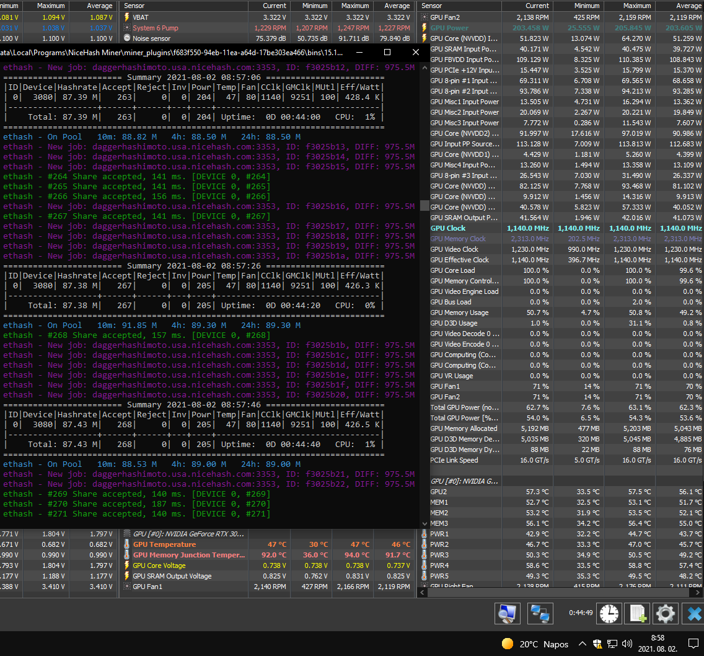Click Maximum column header in right sensor panel
Image resolution: width=704 pixels, height=656 pixels.
point(630,6)
